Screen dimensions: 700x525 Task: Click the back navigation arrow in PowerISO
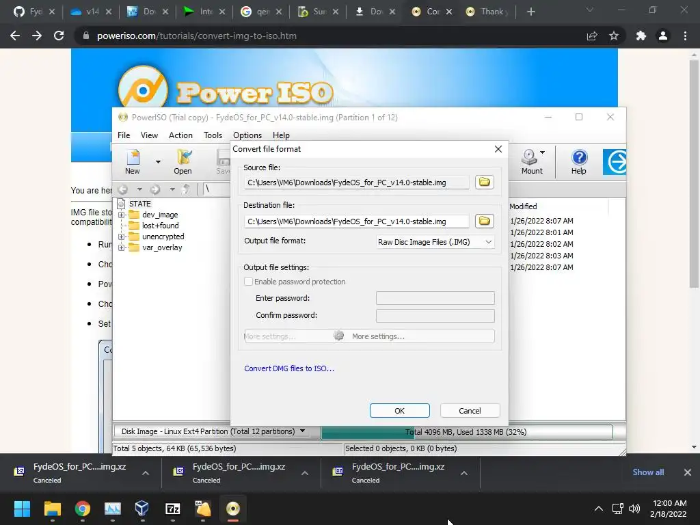tap(123, 189)
